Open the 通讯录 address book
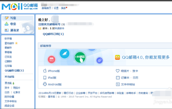This screenshot has width=172, height=109. click(x=15, y=30)
